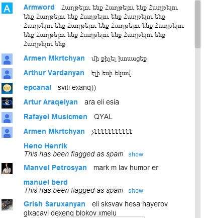Screen dimensions: 204x218
Task: Click epcanal's gold circle avatar icon
Action: point(7,88)
